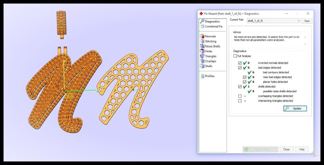Click the Overlaps icon
324x165 pixels.
(202, 61)
